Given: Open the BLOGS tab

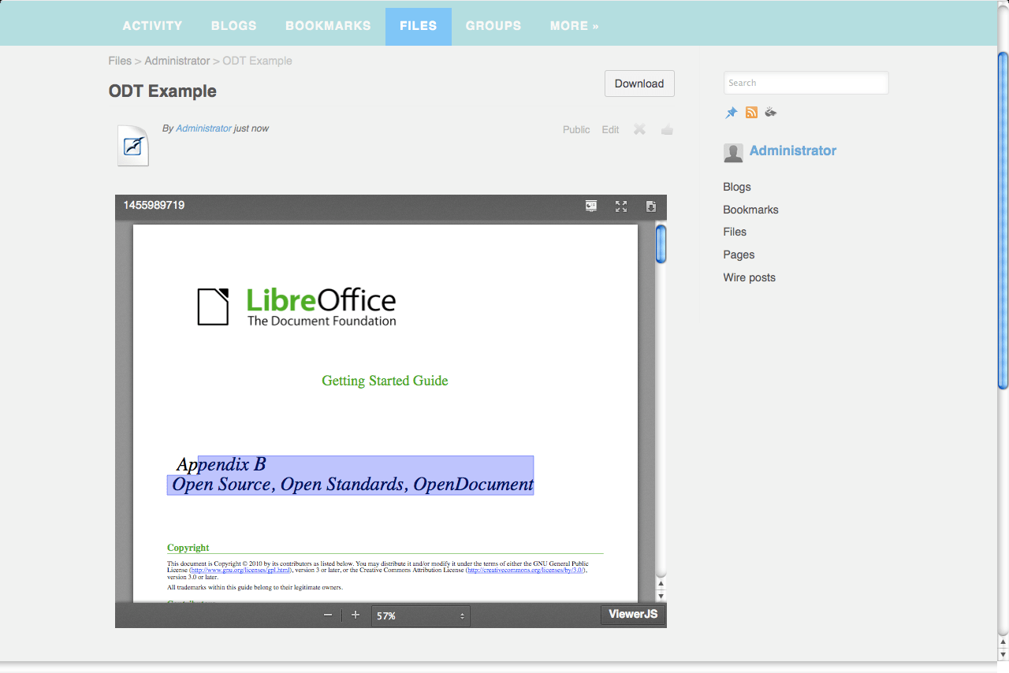Looking at the screenshot, I should (x=233, y=26).
